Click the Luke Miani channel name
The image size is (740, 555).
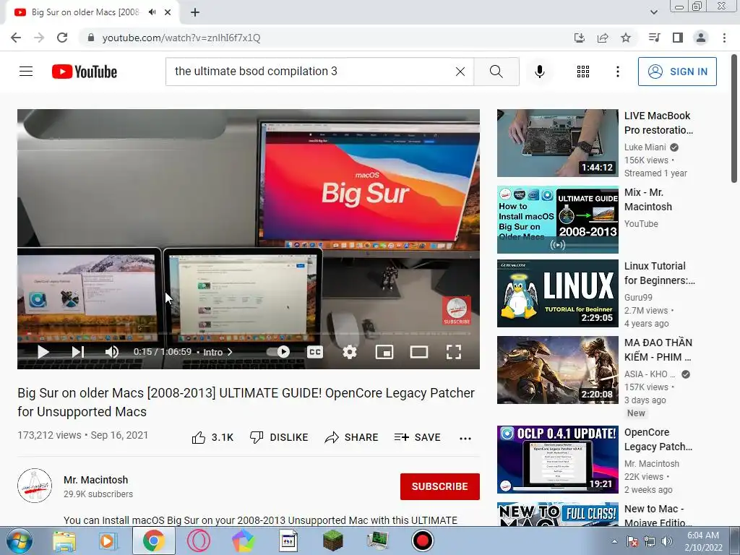pos(645,147)
